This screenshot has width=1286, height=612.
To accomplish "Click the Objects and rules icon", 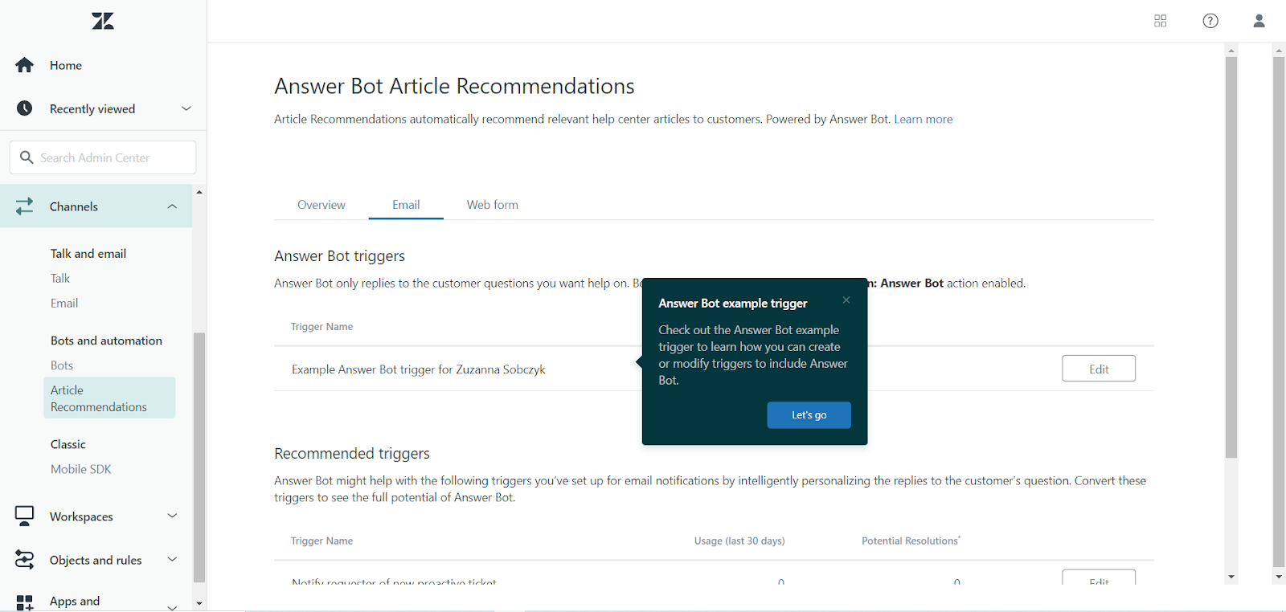I will (25, 560).
